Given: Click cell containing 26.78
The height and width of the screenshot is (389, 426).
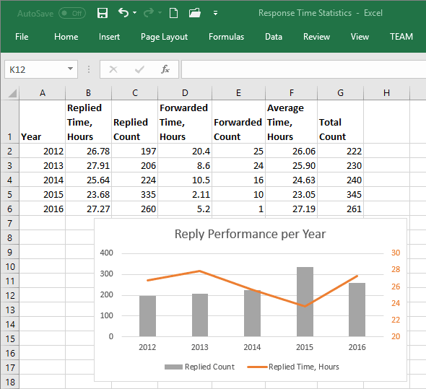Looking at the screenshot, I should click(89, 151).
